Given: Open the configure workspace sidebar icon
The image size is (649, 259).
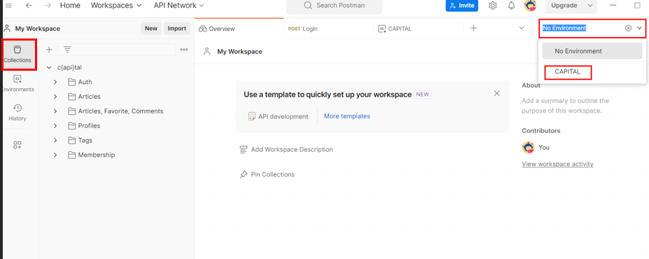Looking at the screenshot, I should [x=18, y=145].
